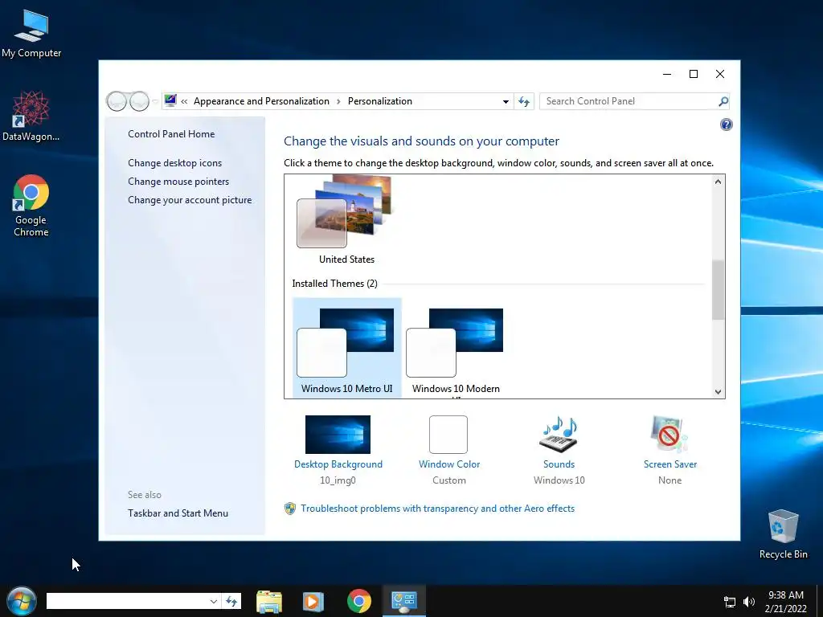Open the recent pages dropdown arrow
The width and height of the screenshot is (823, 617).
(x=155, y=101)
